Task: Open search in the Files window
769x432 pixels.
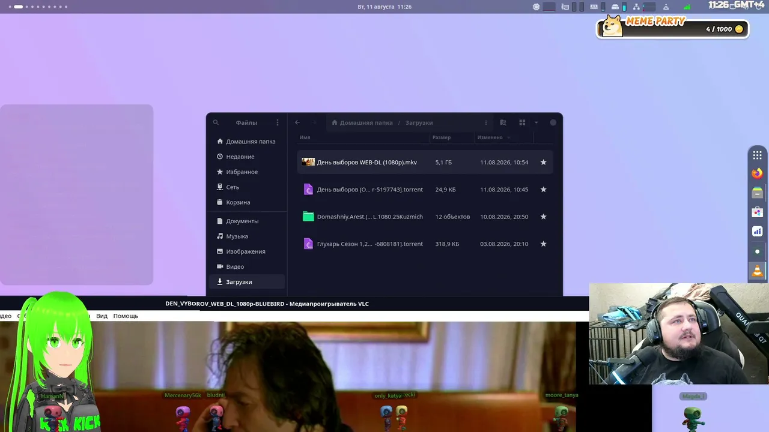Action: click(216, 122)
